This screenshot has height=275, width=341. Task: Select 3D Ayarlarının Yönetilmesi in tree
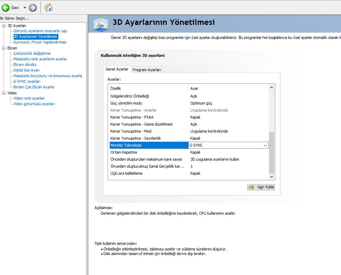(36, 36)
